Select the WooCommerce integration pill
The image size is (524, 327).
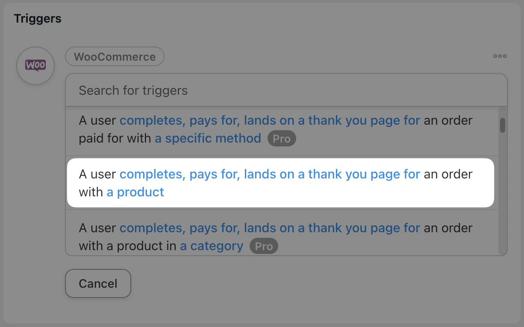coord(115,56)
